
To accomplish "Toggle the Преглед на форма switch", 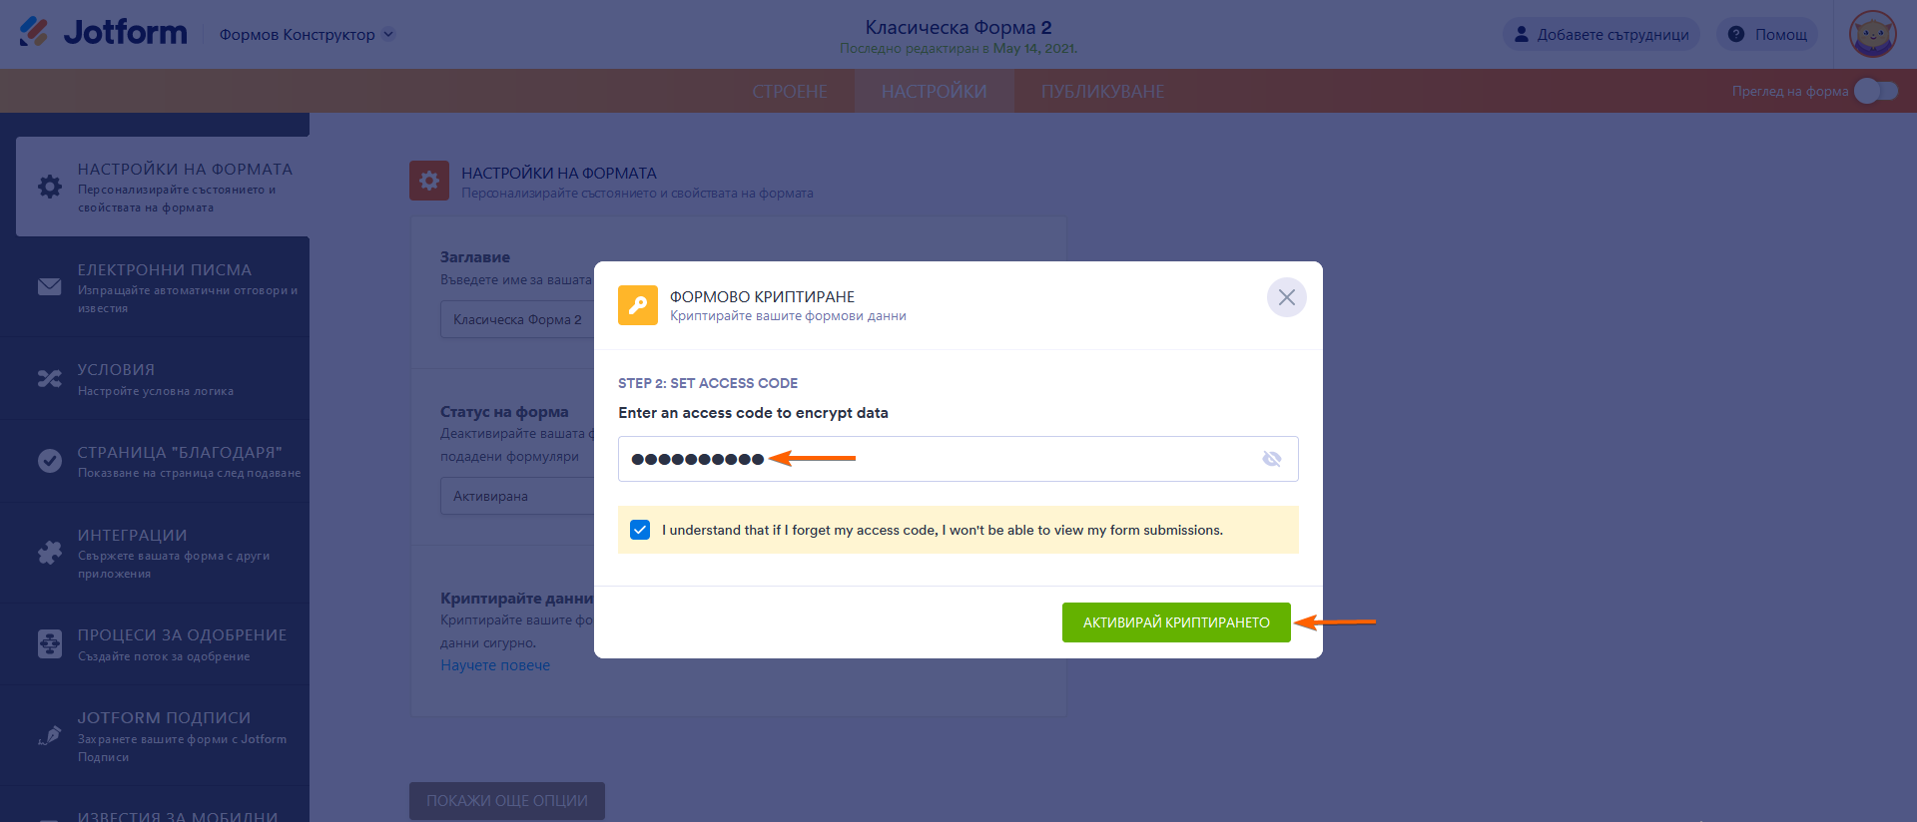I will click(x=1876, y=91).
